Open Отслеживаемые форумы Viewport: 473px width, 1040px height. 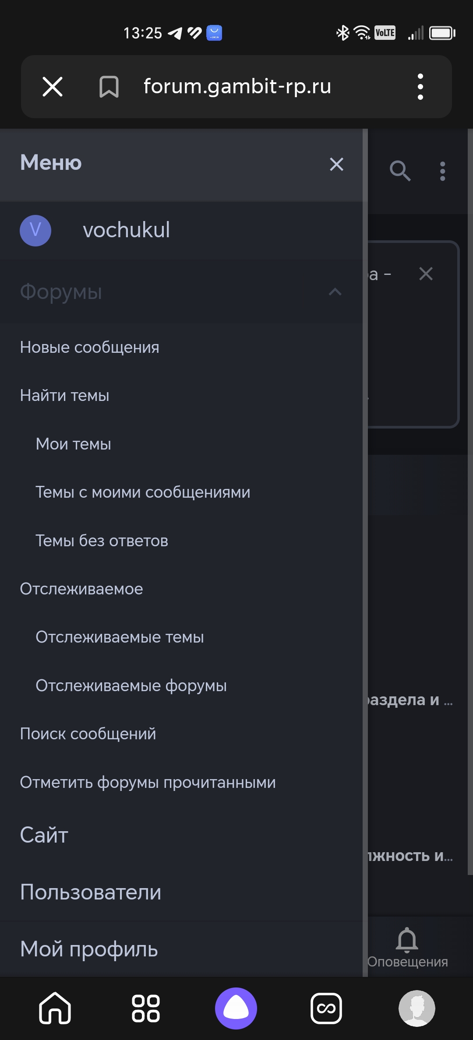pos(131,685)
